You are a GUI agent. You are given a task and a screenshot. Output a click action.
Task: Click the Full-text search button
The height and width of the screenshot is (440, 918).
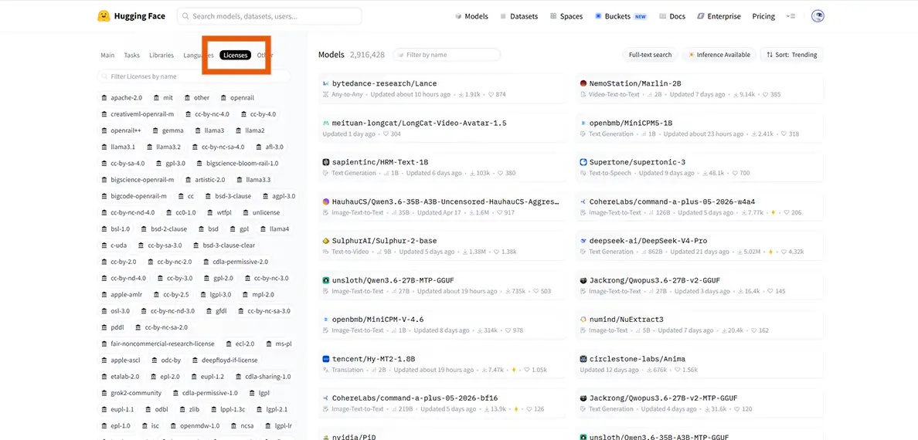pyautogui.click(x=650, y=54)
